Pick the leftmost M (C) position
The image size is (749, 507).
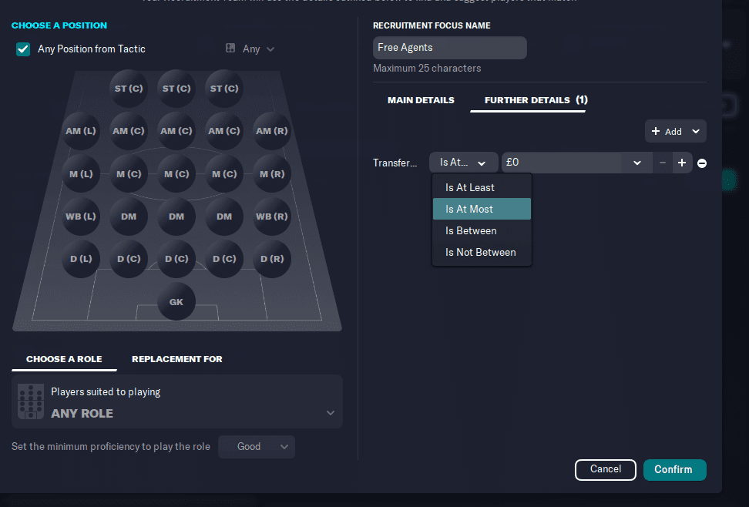129,174
